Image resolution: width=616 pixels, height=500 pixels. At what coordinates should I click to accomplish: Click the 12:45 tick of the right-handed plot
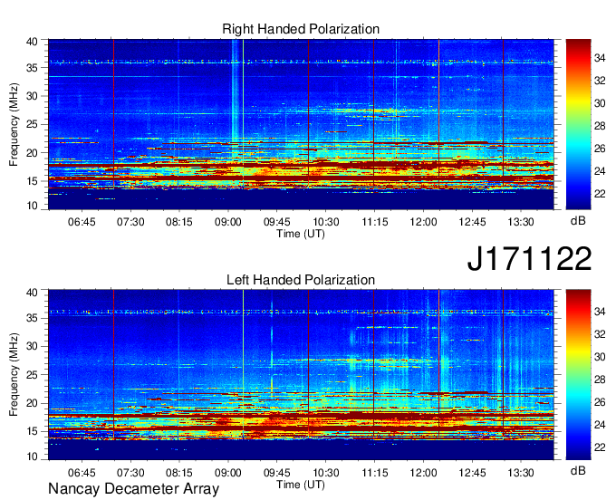(x=472, y=222)
